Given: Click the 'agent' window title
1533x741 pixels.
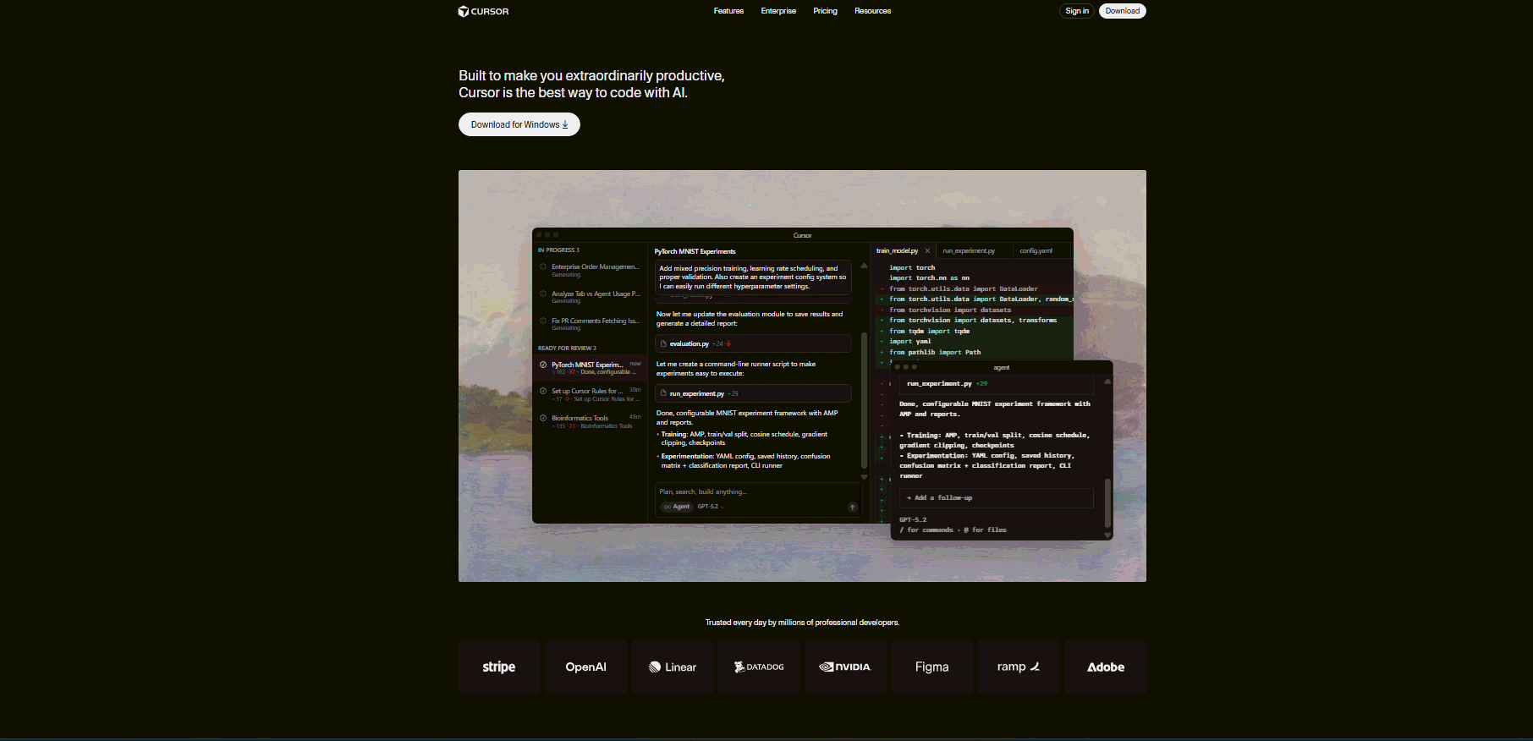Looking at the screenshot, I should tap(1002, 367).
